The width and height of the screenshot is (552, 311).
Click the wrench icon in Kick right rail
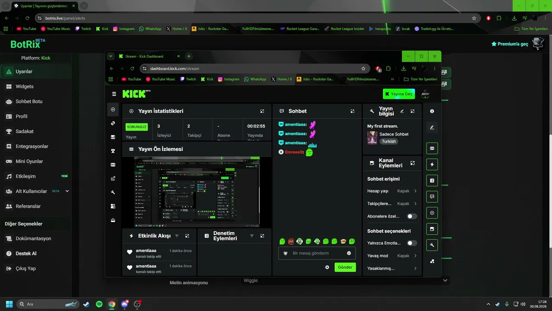(x=432, y=245)
